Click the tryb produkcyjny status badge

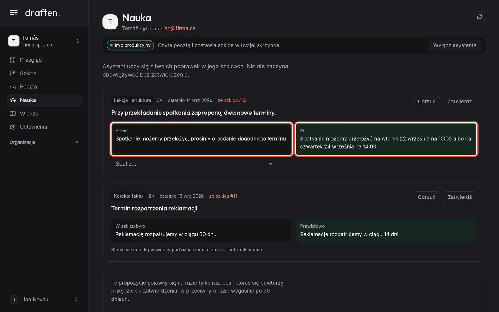click(130, 45)
